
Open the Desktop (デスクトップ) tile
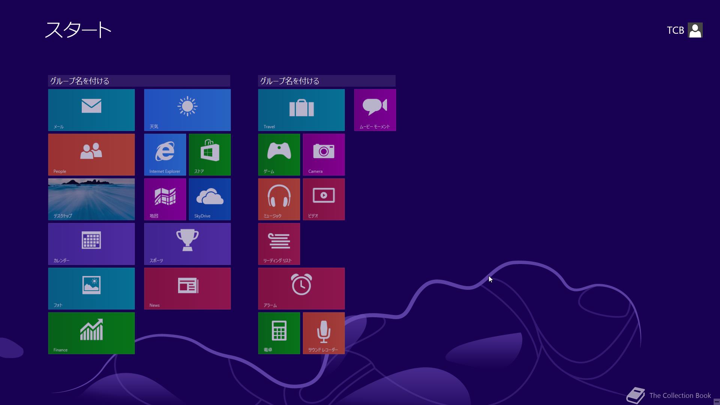tap(91, 199)
